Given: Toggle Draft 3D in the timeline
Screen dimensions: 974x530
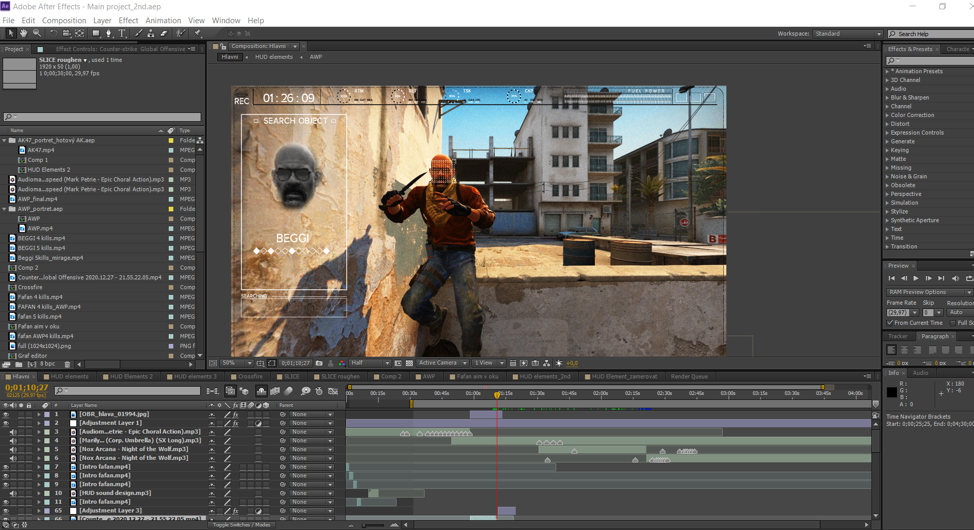Looking at the screenshot, I should (x=244, y=391).
